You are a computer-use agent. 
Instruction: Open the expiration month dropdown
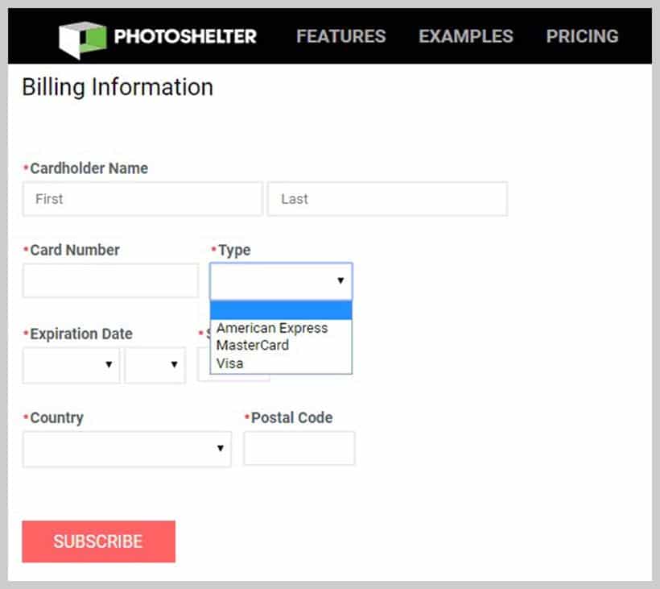71,365
